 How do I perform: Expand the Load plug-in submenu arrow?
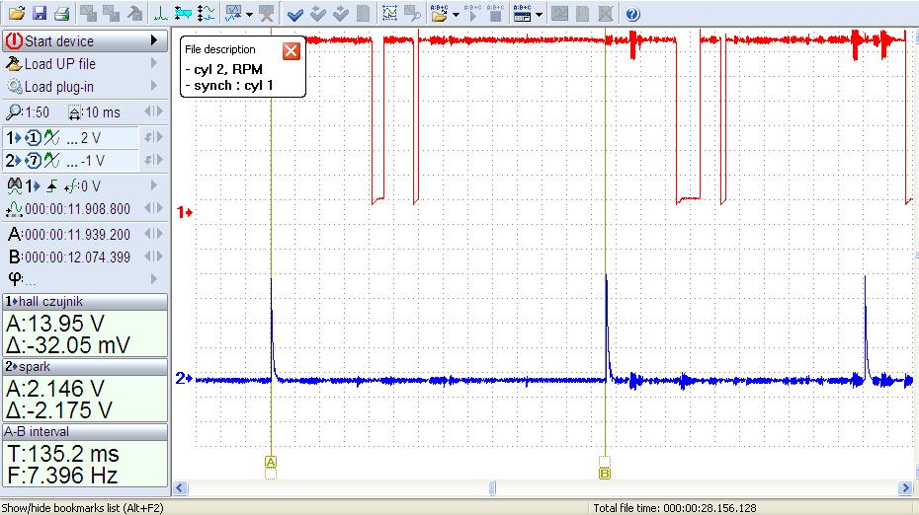coord(153,86)
